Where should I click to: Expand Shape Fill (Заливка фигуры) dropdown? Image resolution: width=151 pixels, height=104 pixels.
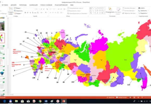(136, 8)
